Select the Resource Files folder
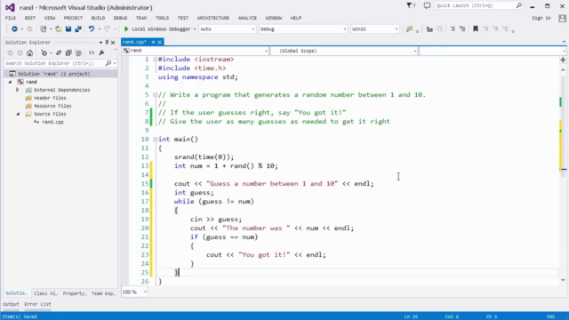 tap(52, 106)
